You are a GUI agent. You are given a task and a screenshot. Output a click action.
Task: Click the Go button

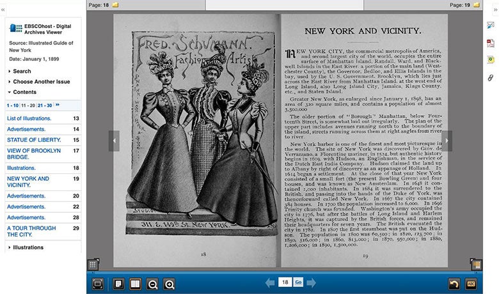tap(298, 282)
